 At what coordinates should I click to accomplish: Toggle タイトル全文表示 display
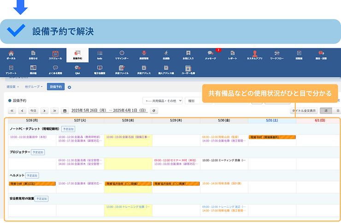[x=304, y=111]
